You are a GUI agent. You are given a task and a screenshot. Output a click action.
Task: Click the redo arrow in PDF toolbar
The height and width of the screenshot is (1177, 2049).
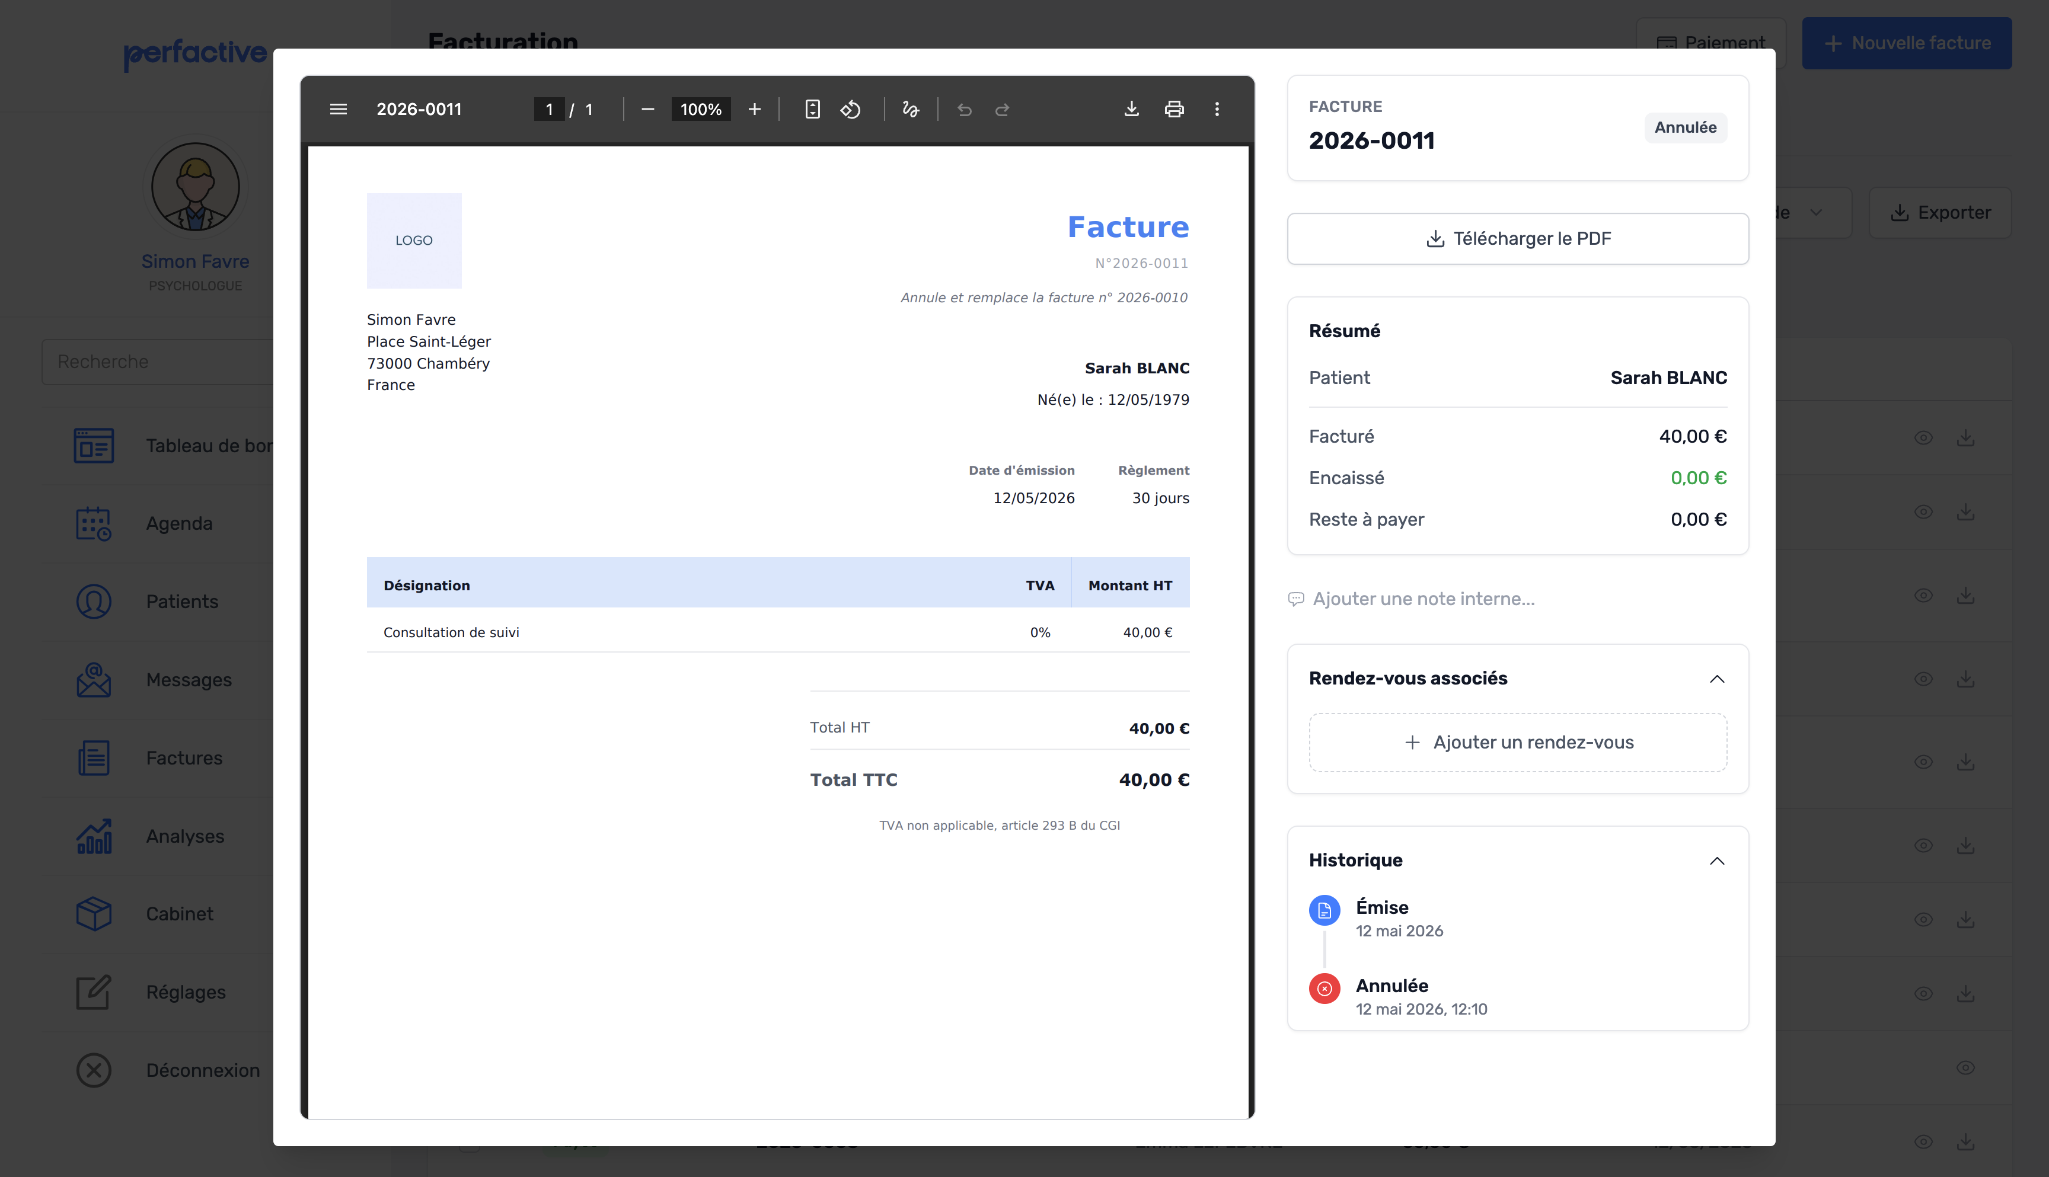pos(1002,109)
